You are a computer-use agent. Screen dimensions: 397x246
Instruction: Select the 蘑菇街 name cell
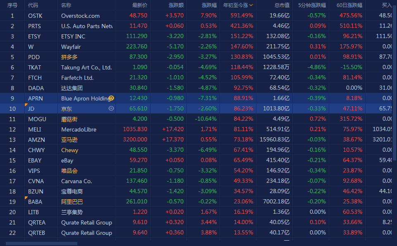coord(69,119)
